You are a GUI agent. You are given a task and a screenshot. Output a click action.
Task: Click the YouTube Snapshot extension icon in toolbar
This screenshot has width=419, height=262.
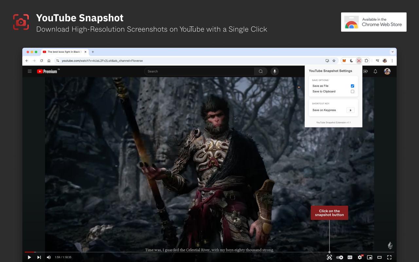point(359,61)
